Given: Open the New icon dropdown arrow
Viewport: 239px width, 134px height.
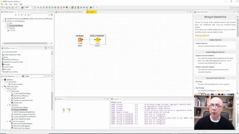Looking at the screenshot, I should 4,7.
